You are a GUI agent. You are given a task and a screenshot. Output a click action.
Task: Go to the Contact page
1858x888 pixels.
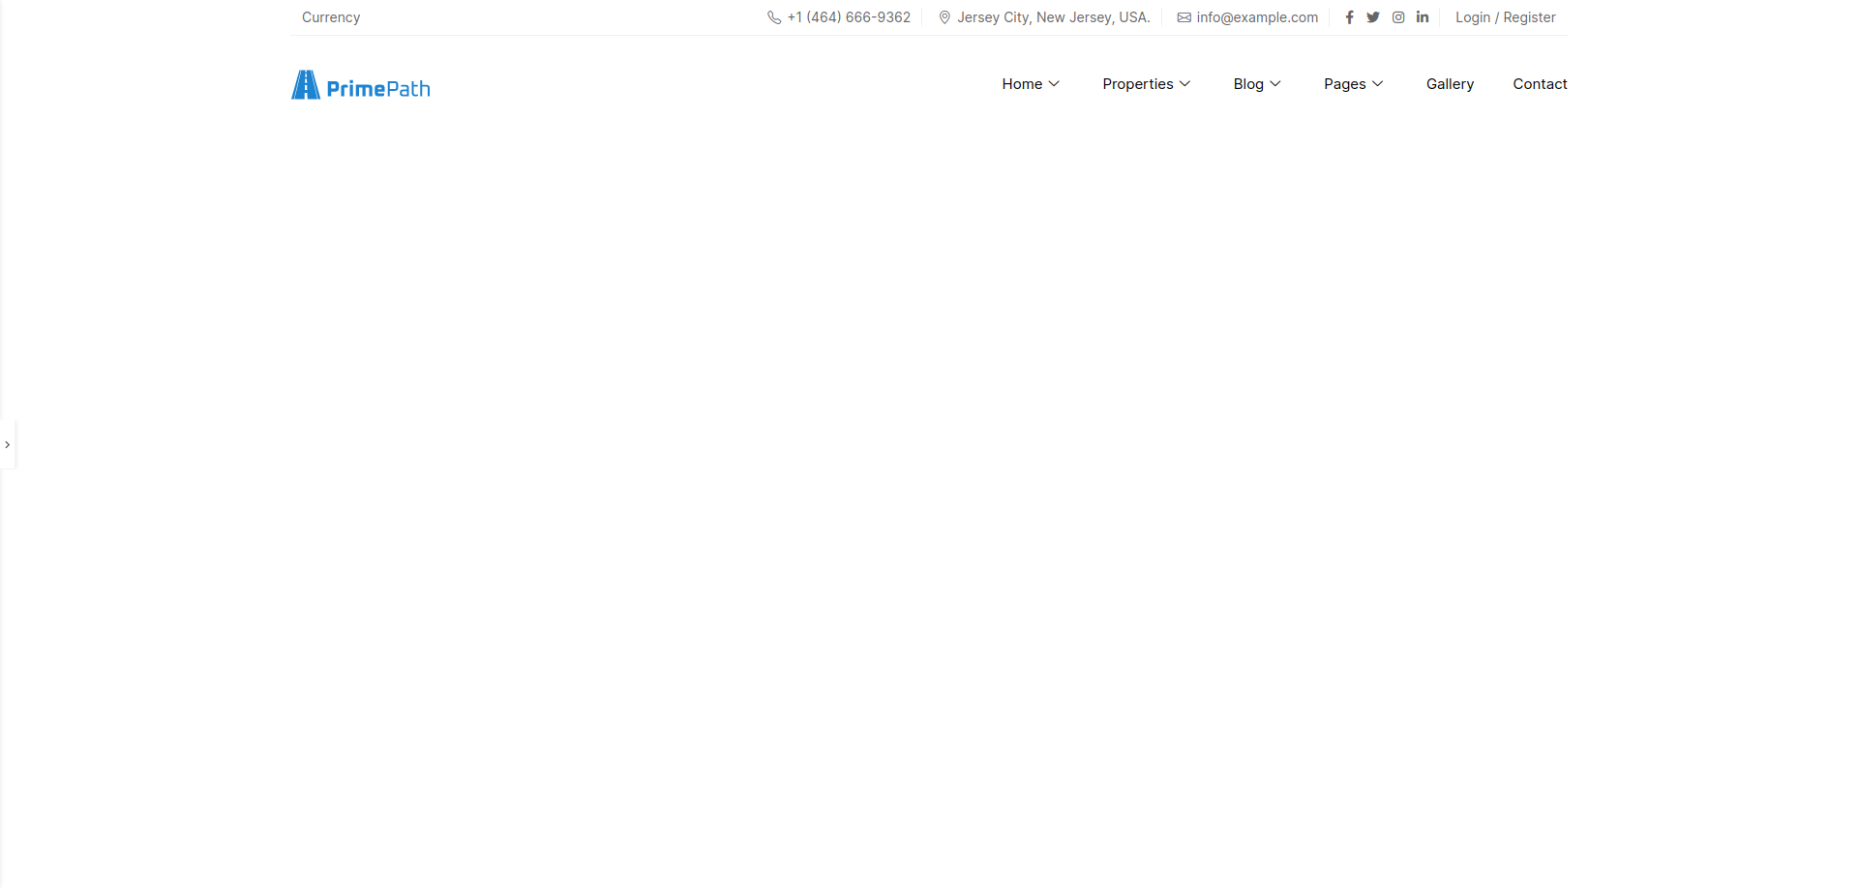1540,84
